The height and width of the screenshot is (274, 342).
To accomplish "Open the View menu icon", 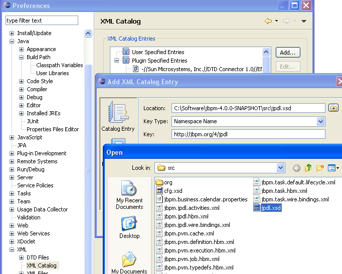I will pyautogui.click(x=333, y=168).
